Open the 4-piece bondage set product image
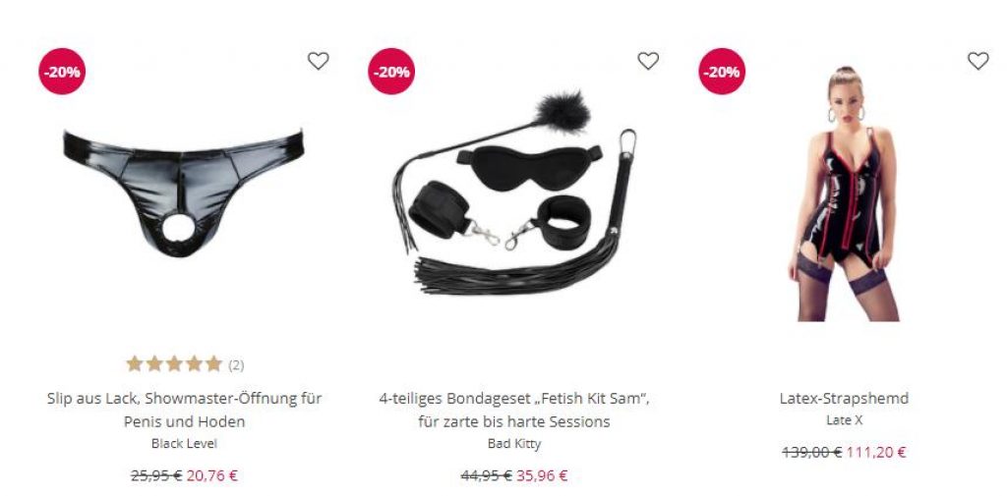This screenshot has width=1007, height=496. click(513, 193)
